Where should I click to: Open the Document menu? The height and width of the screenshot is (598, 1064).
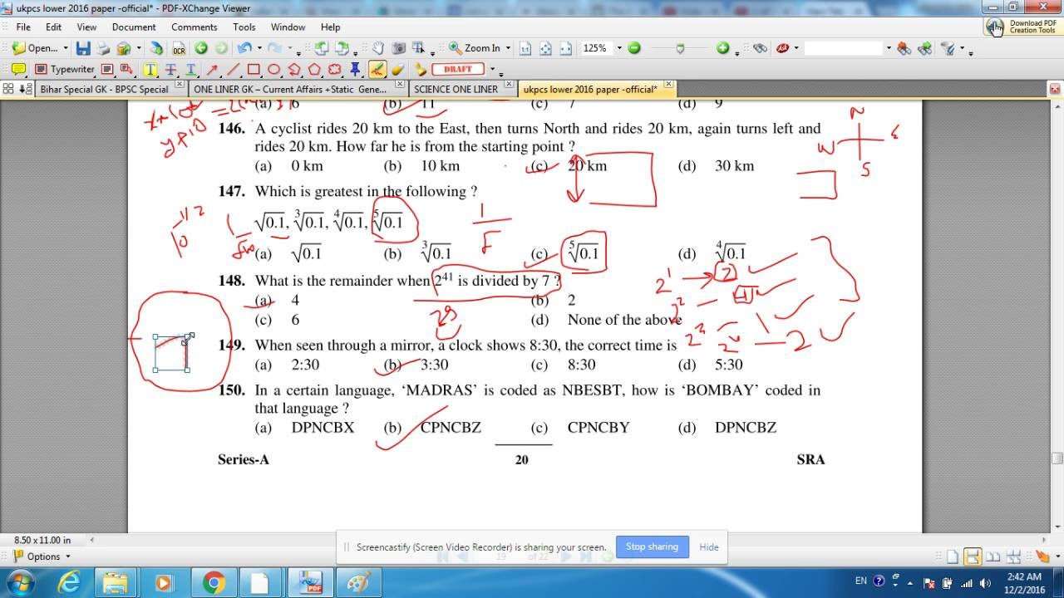coord(134,27)
